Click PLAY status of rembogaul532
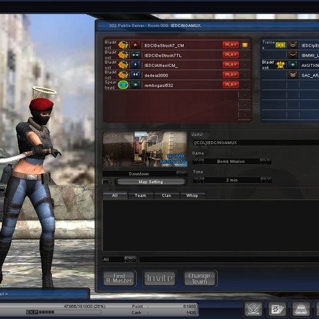 click(x=231, y=85)
